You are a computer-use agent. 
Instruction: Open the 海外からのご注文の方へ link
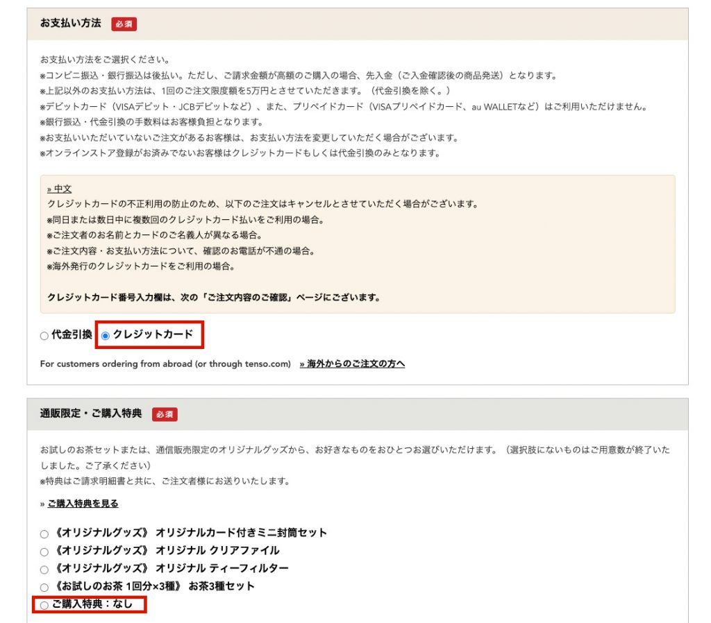[352, 364]
